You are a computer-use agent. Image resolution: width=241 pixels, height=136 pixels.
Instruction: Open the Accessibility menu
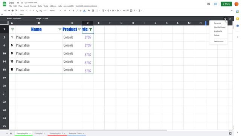click(x=69, y=6)
